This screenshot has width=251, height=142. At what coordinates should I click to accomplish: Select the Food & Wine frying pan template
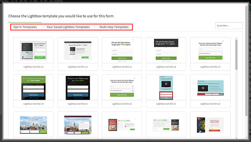[x=210, y=125]
